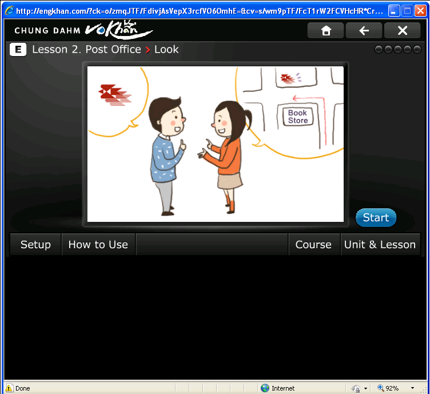The height and width of the screenshot is (394, 430).
Task: Select the fifth progress dot
Action: click(417, 49)
